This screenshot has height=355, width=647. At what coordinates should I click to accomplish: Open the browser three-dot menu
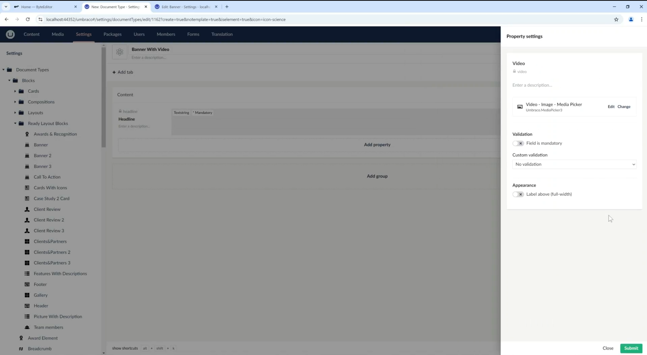tap(642, 19)
